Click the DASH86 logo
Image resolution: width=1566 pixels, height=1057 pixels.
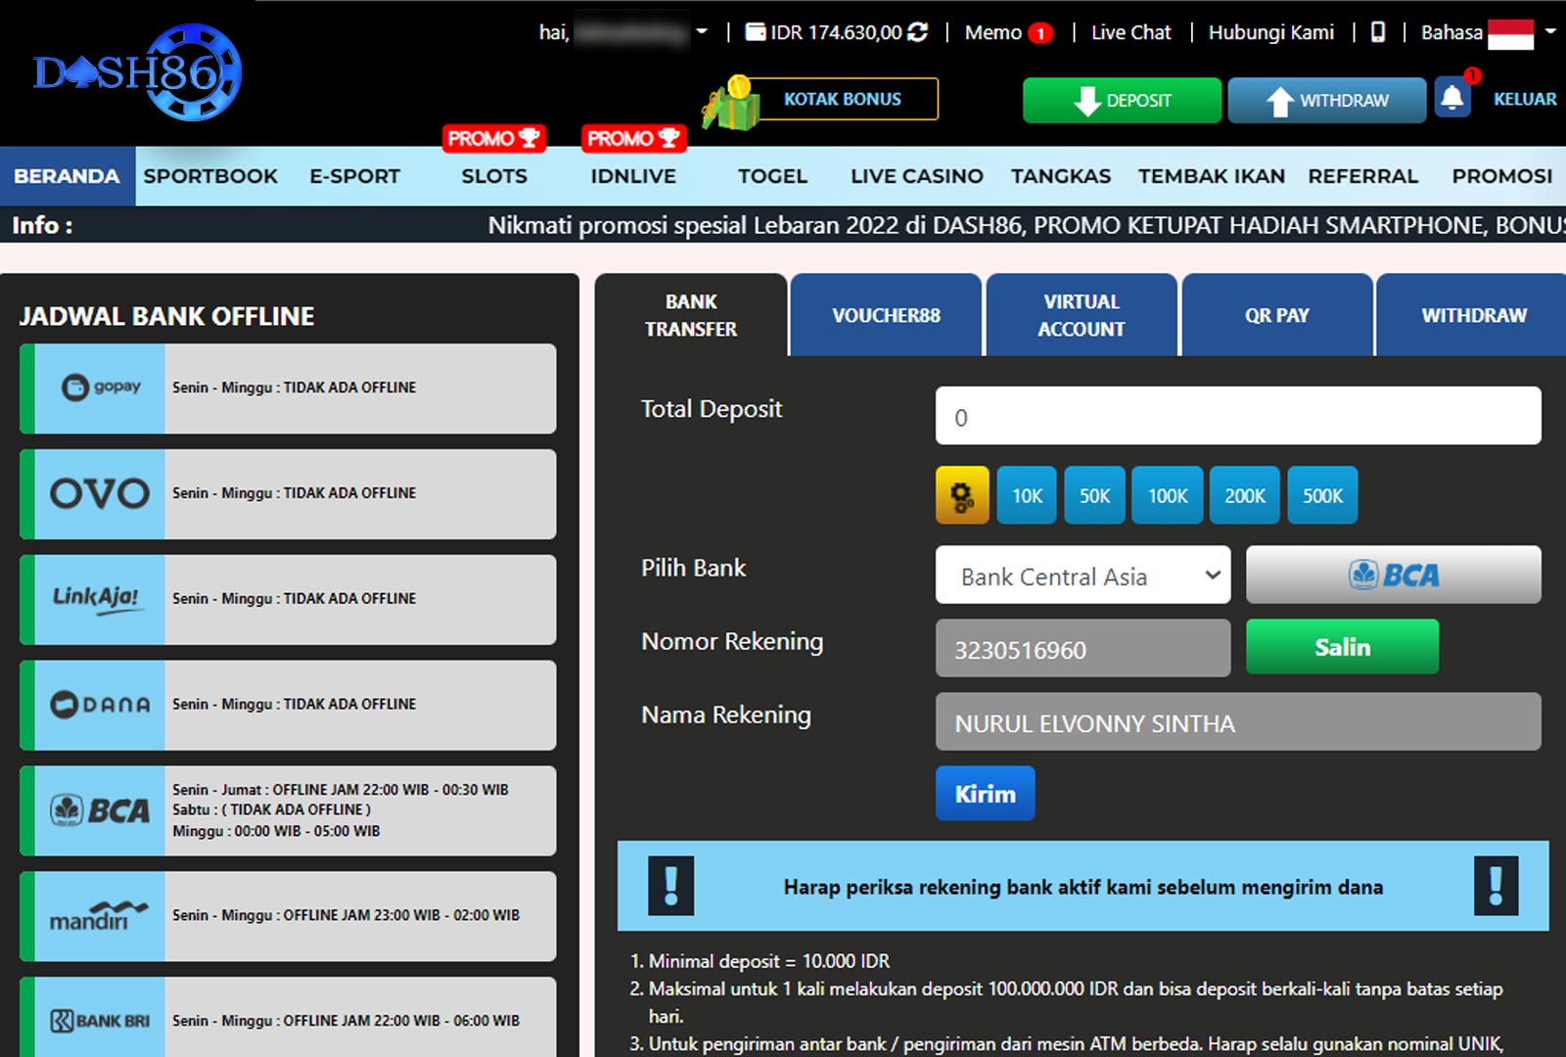137,72
